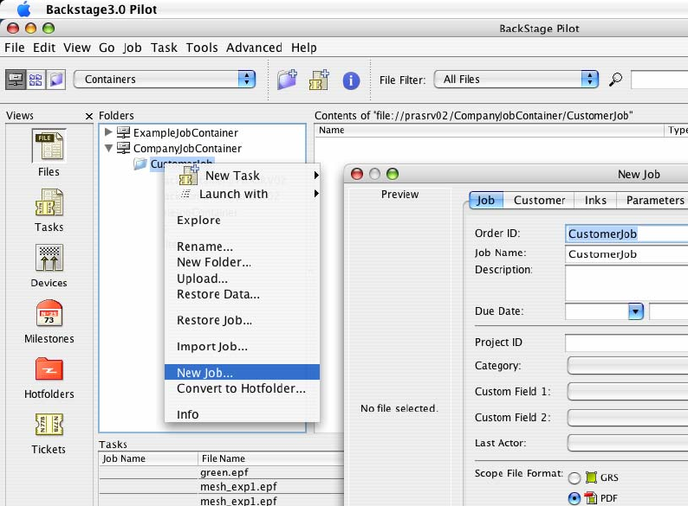Click the new folder toolbar icon
This screenshot has width=688, height=506.
coord(288,80)
